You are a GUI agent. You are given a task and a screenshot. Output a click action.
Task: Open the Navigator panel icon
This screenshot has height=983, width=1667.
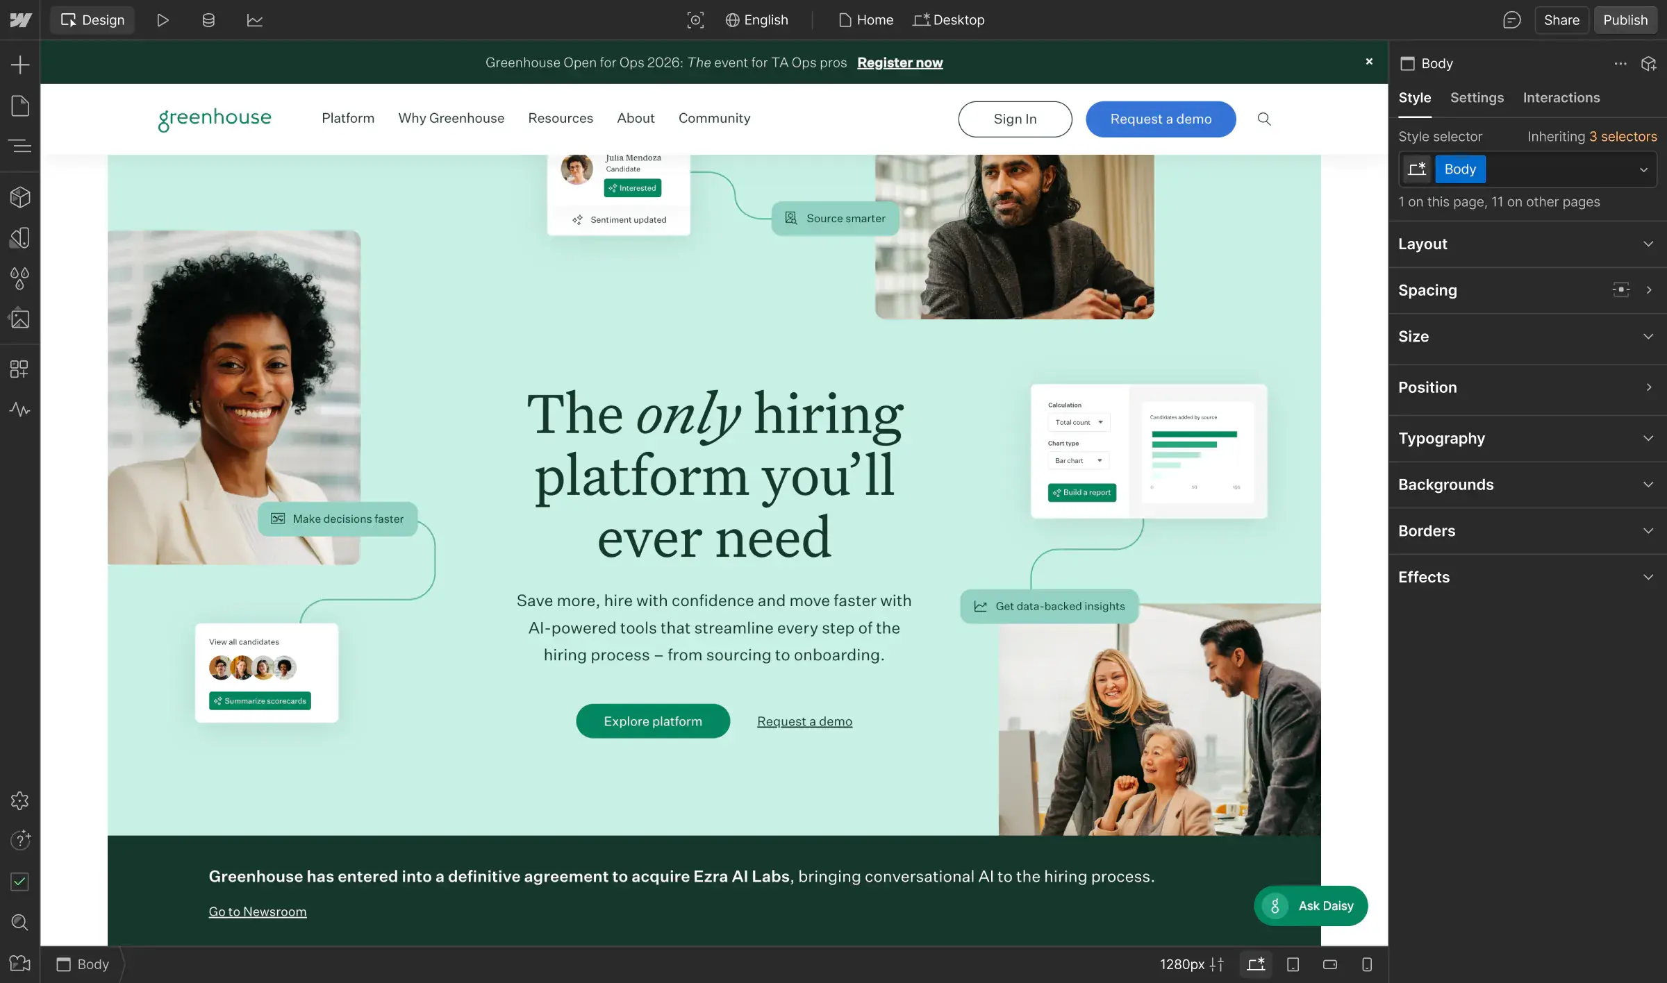(x=20, y=146)
